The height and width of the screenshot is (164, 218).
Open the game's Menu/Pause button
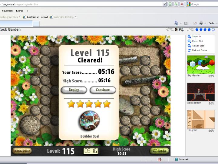click(x=22, y=151)
